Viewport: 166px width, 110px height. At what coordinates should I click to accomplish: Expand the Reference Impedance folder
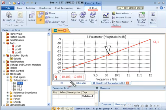click(x=8, y=92)
